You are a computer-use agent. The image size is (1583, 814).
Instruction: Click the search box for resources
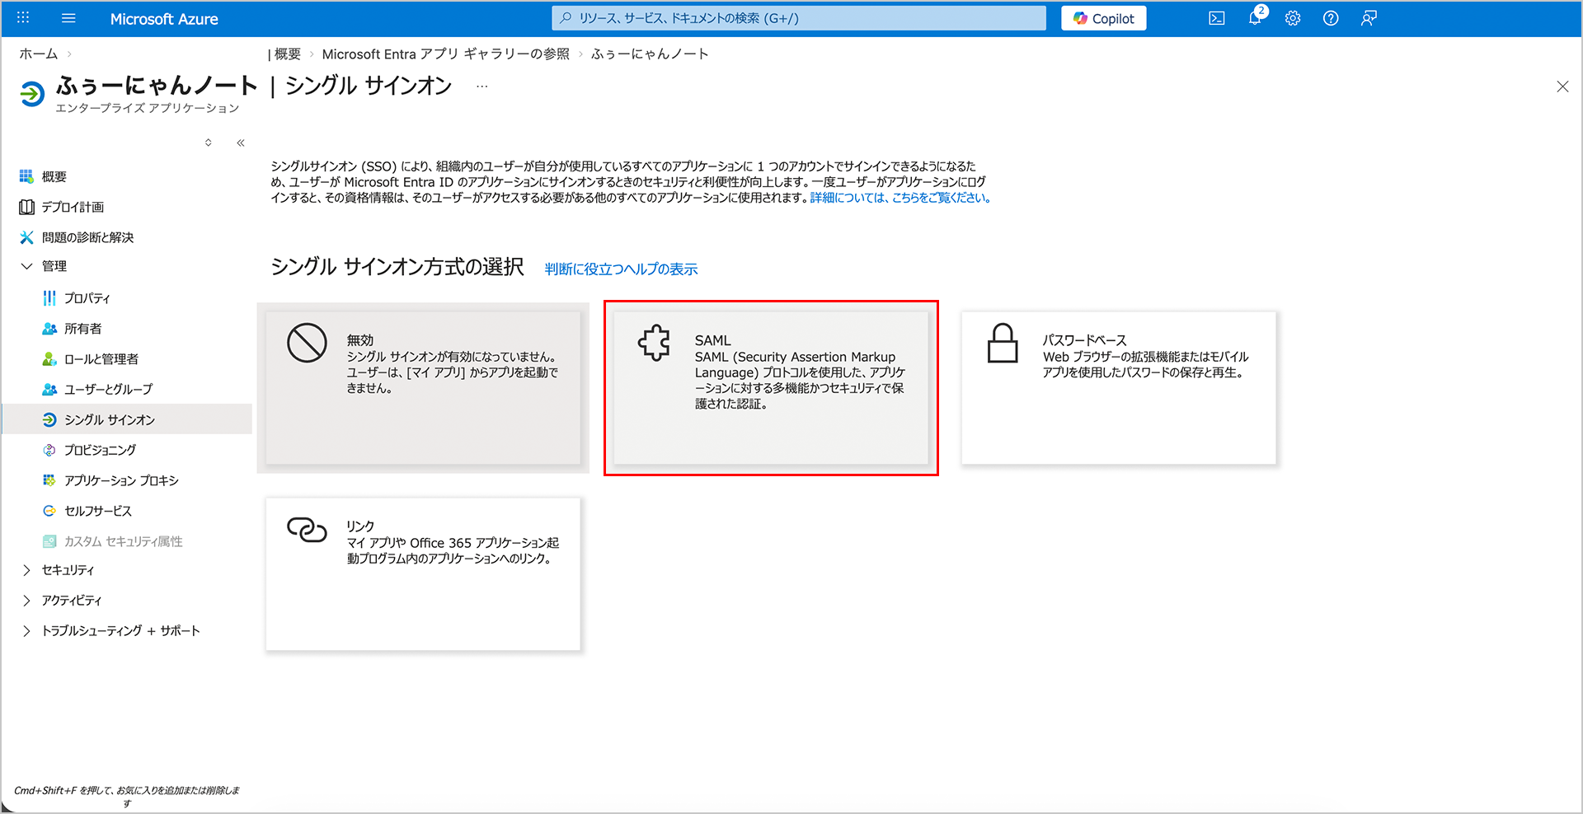[x=798, y=18]
